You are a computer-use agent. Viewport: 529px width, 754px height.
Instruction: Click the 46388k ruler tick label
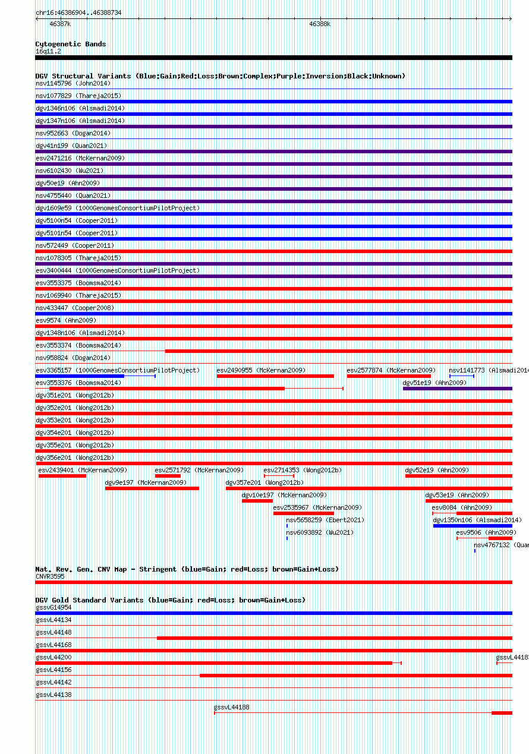320,24
